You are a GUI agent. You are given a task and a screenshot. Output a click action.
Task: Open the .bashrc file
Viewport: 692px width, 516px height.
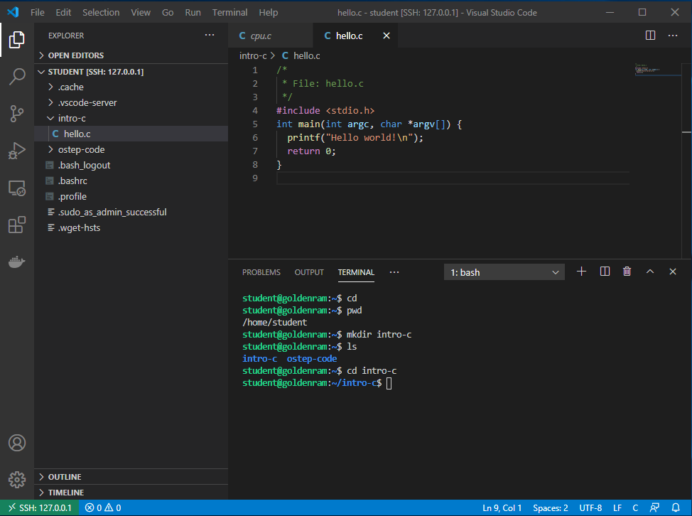click(x=131, y=181)
